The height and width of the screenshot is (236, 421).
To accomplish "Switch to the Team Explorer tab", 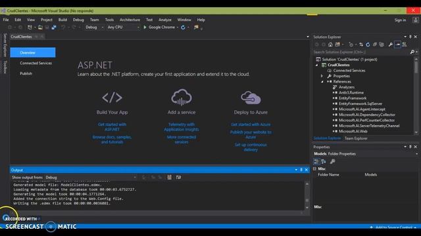I will point(356,138).
